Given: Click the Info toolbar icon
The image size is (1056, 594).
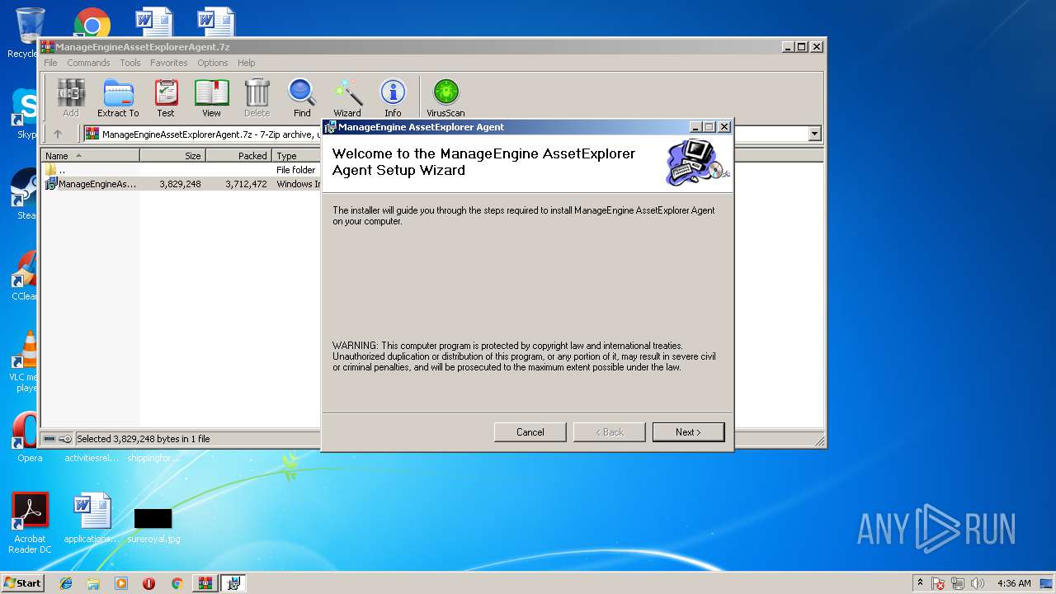Looking at the screenshot, I should 393,98.
